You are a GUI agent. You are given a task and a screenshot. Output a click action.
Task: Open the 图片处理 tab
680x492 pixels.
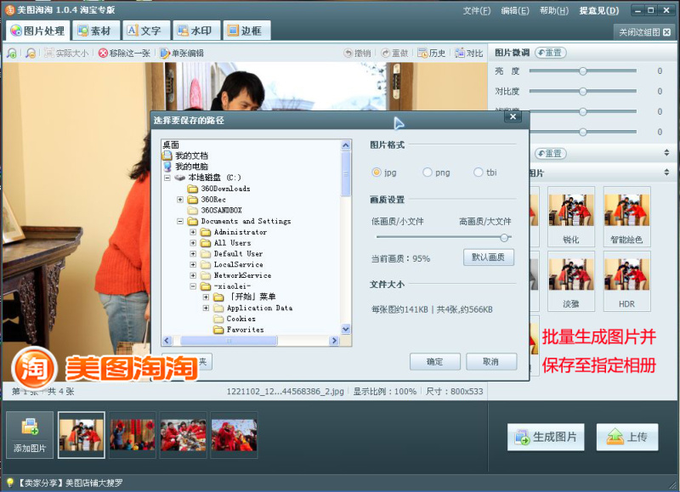coord(37,31)
